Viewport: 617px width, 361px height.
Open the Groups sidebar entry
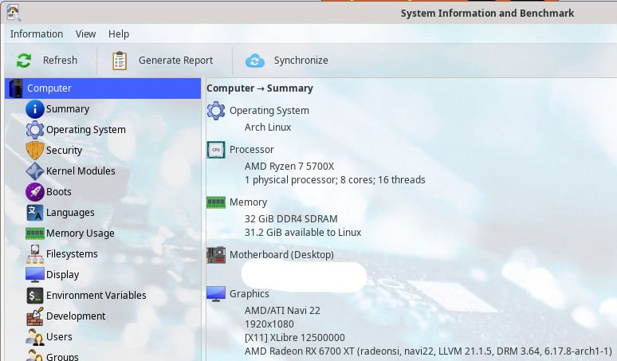(x=62, y=356)
